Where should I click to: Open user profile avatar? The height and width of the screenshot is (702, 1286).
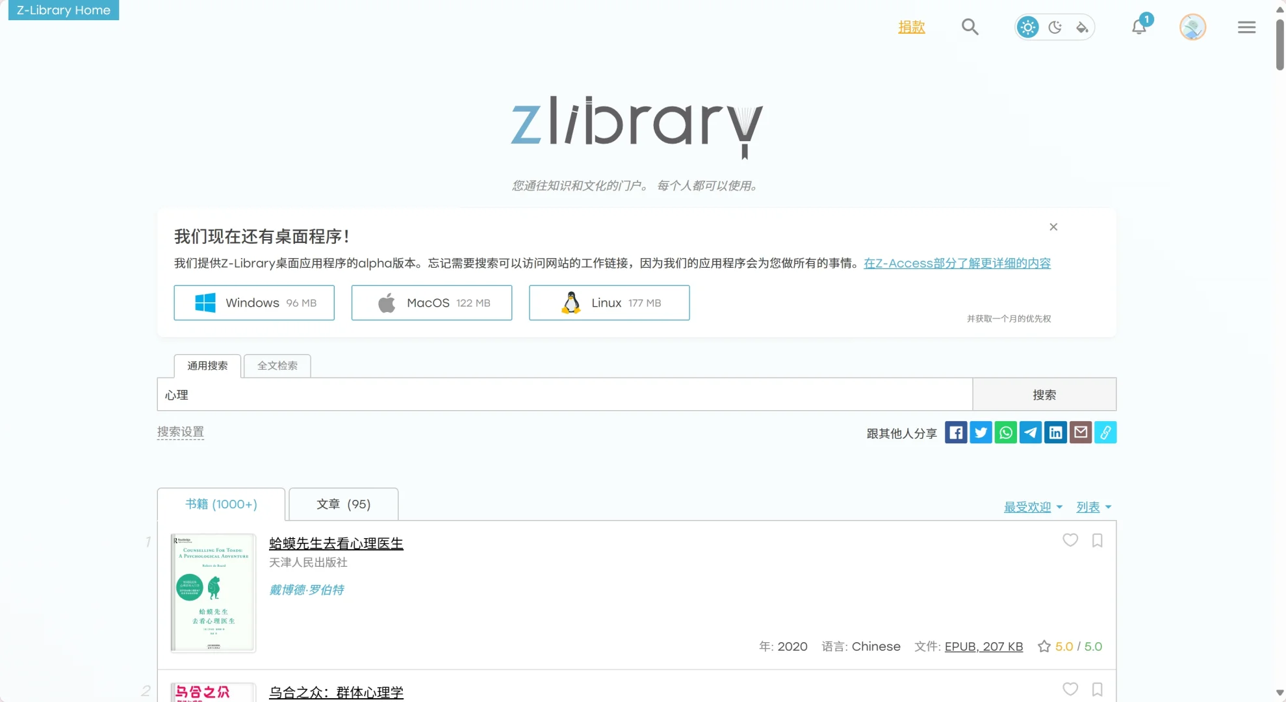[x=1192, y=27]
